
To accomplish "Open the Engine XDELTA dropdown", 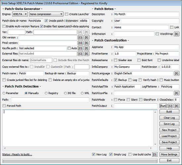I will click(x=20, y=14).
